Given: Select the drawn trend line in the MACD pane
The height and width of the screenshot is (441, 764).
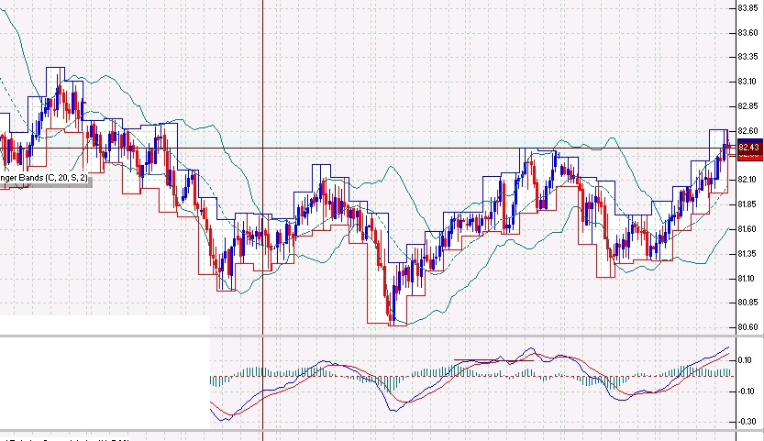Looking at the screenshot, I should 493,360.
